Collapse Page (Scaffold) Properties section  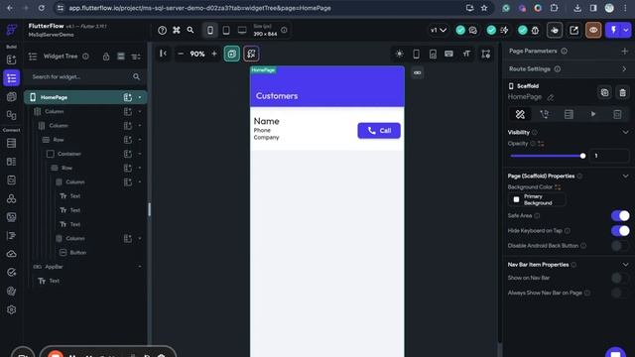625,177
